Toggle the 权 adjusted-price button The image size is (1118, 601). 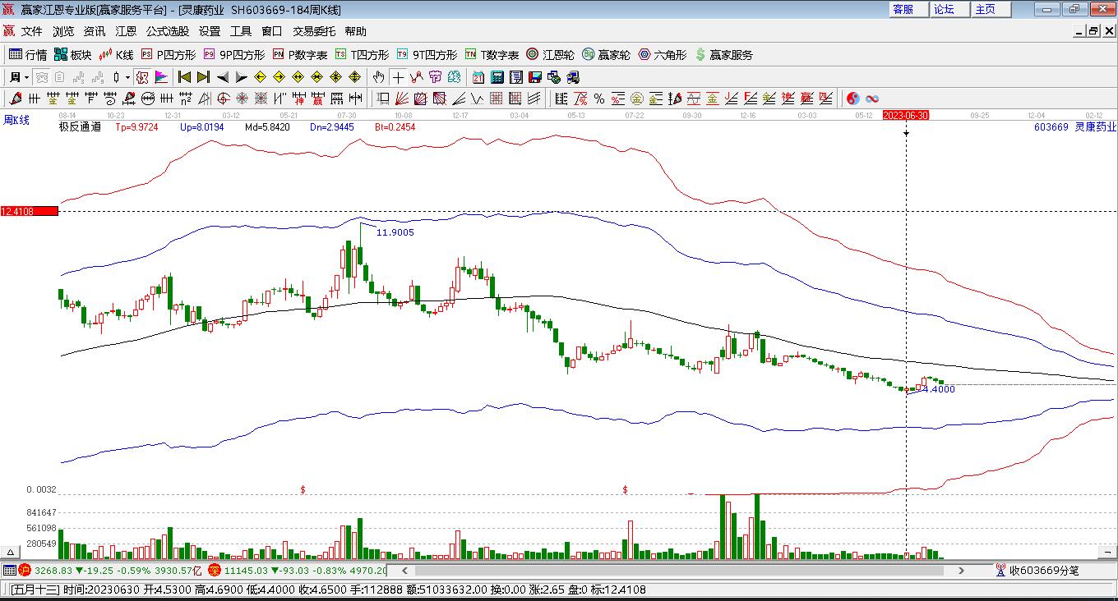pyautogui.click(x=142, y=77)
